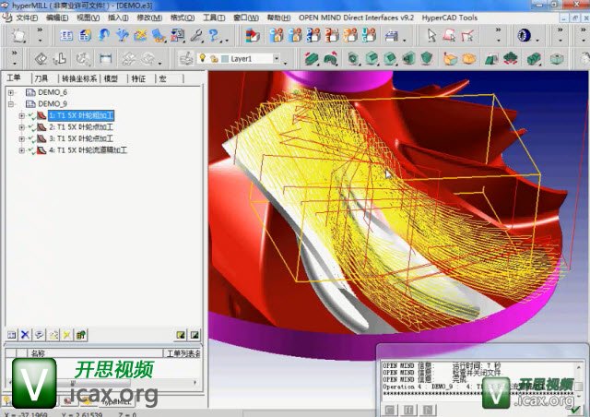Click the far-right icon in panel bottom toolbar
Image resolution: width=590 pixels, height=417 pixels.
pos(195,334)
